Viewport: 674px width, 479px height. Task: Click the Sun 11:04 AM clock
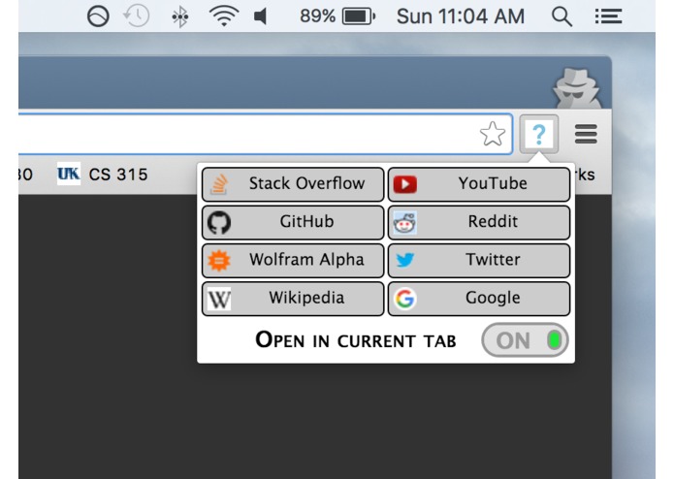(x=461, y=16)
